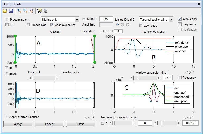The image size is (203, 134).
Task: Tick the frequency checkbox beside the 0.18 field
Action: click(x=180, y=78)
